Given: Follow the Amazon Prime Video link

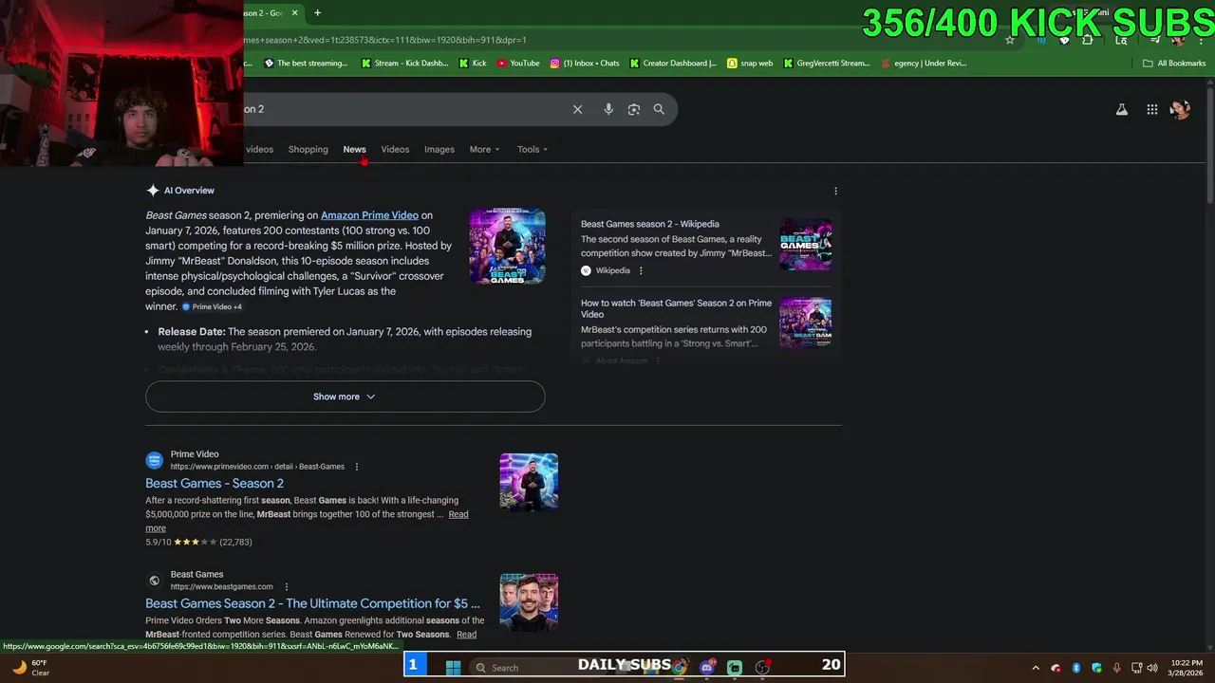Looking at the screenshot, I should tap(369, 215).
